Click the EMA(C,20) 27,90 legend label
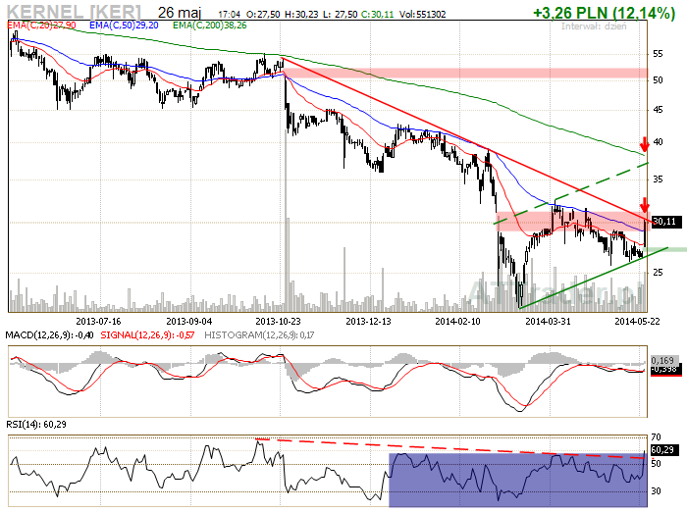 click(41, 26)
